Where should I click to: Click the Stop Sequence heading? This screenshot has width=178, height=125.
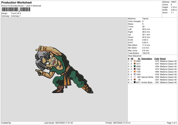pyautogui.click(x=135, y=55)
